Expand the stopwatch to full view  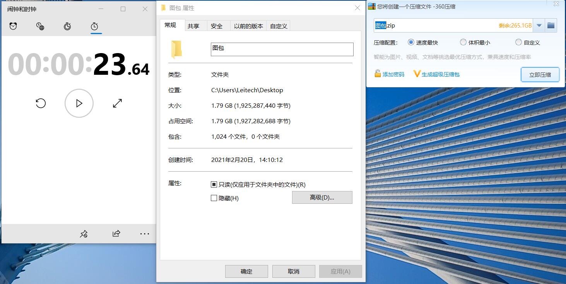click(117, 103)
